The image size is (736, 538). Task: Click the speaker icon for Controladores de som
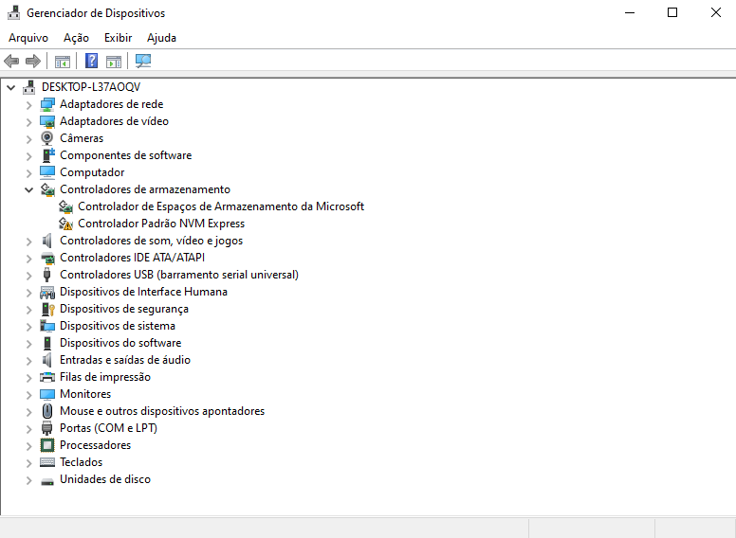coord(46,241)
